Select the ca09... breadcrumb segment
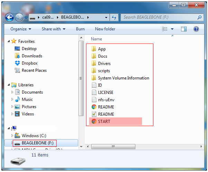Image resolution: width=208 pixels, height=172 pixels. pos(48,17)
